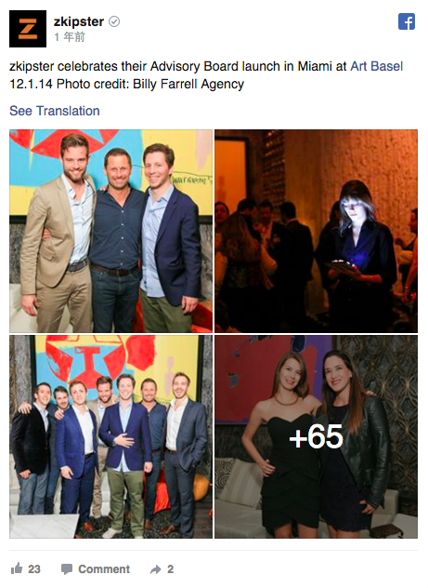This screenshot has width=428, height=588.
Task: Open photo of woman lit by tablet
Action: [x=317, y=231]
